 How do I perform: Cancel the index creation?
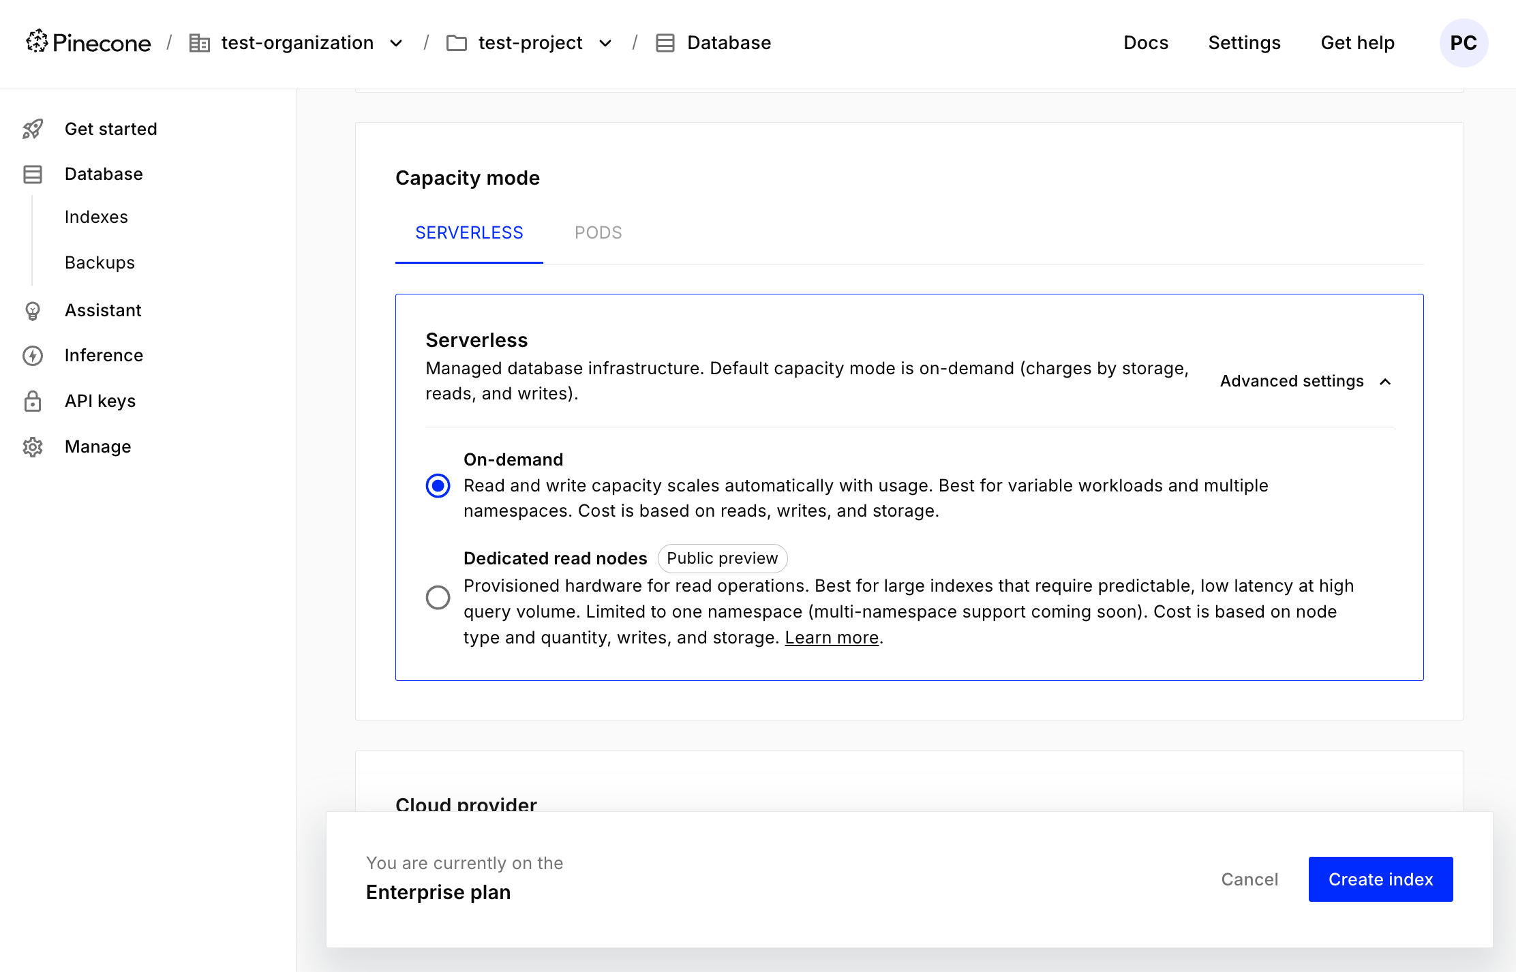coord(1249,879)
